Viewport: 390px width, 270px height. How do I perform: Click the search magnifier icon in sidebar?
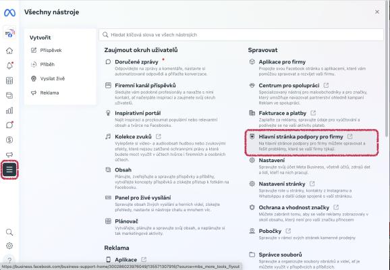click(x=9, y=232)
